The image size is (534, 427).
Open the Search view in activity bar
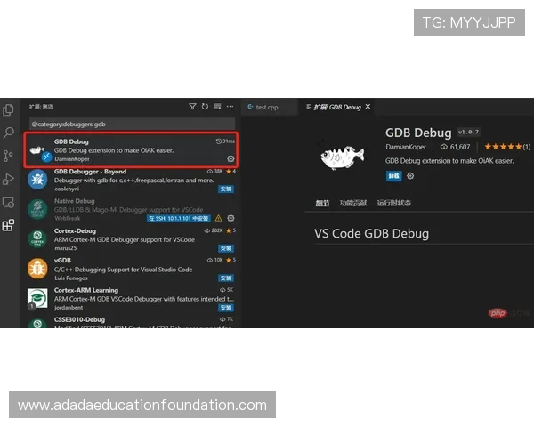point(9,133)
